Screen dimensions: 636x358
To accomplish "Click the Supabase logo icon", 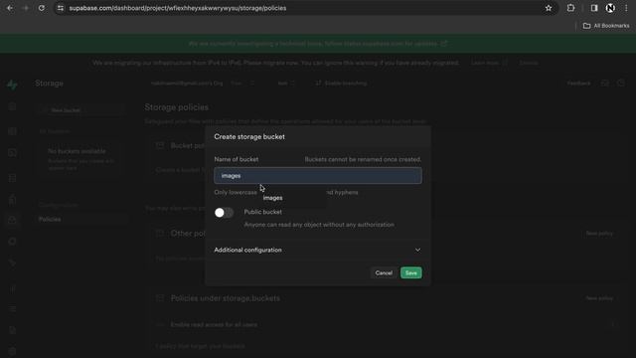I will pos(12,84).
